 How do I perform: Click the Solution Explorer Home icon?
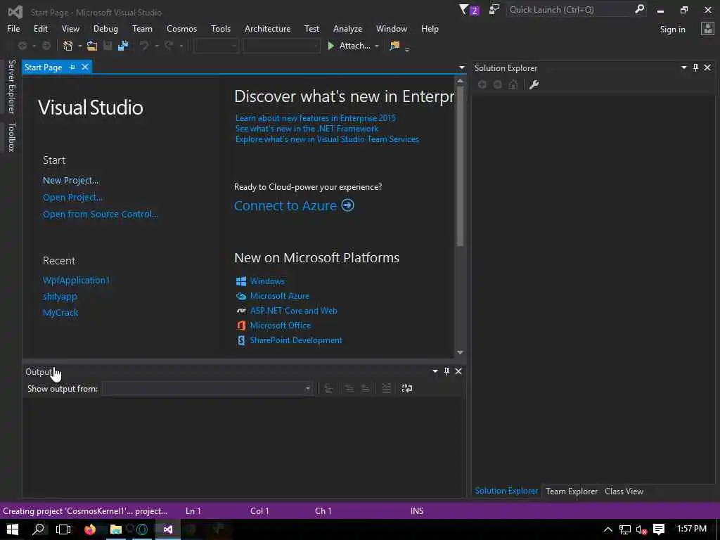[x=513, y=84]
